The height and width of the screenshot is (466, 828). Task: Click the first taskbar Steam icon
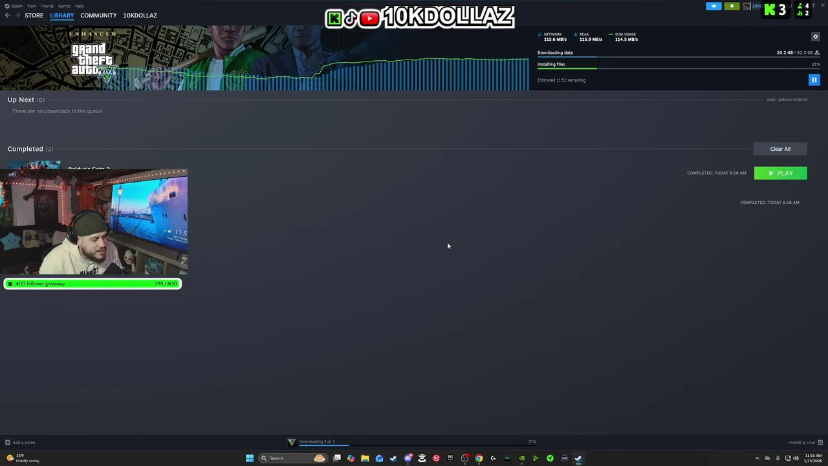click(393, 458)
